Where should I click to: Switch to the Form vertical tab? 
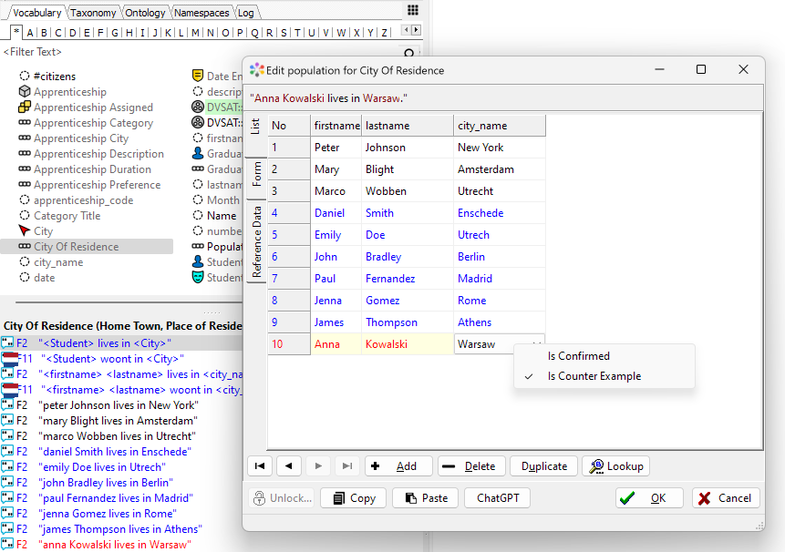point(256,174)
